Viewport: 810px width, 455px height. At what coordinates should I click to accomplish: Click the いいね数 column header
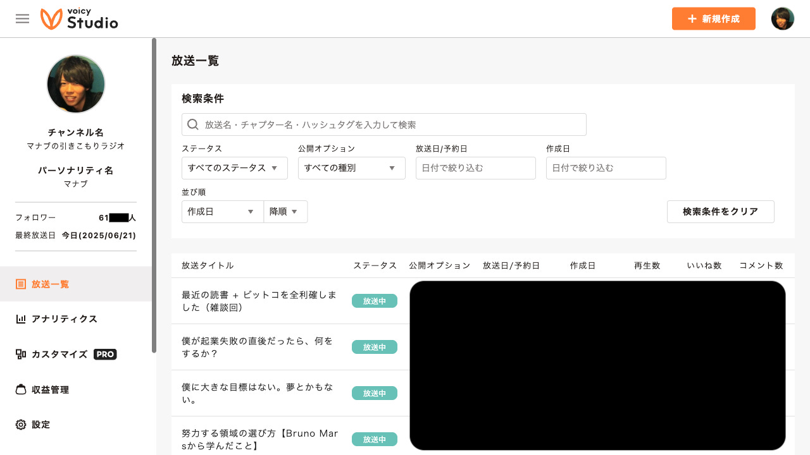[x=704, y=265]
